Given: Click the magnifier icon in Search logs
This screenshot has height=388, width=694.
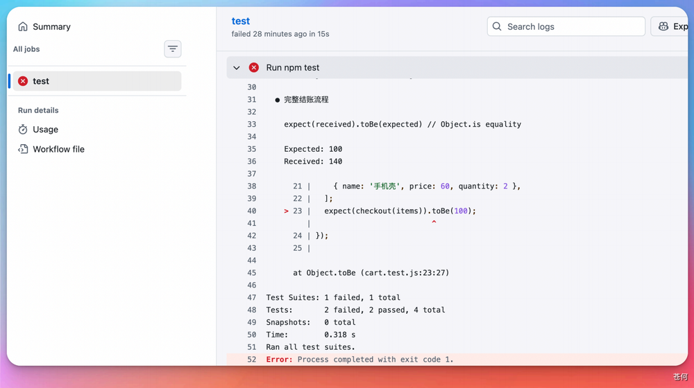Looking at the screenshot, I should pos(497,26).
